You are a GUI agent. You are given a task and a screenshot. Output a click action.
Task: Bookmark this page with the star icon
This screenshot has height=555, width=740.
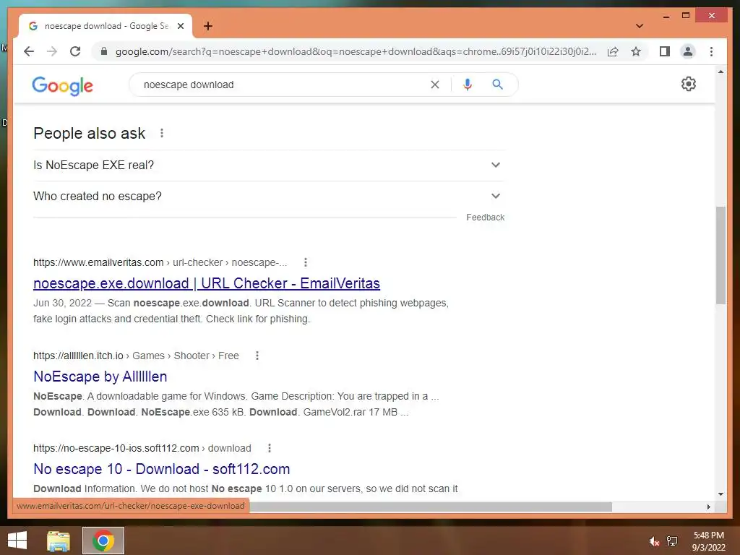click(636, 51)
